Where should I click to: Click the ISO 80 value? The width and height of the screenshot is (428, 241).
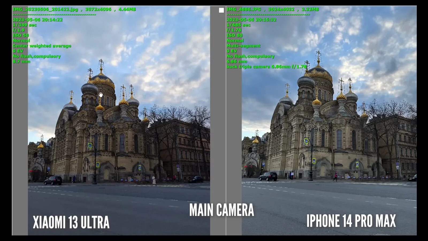click(x=235, y=35)
